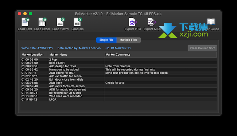Viewport: 237px width, 136px height.
Task: Switch to the Multiple Files tab
Action: pos(128,40)
